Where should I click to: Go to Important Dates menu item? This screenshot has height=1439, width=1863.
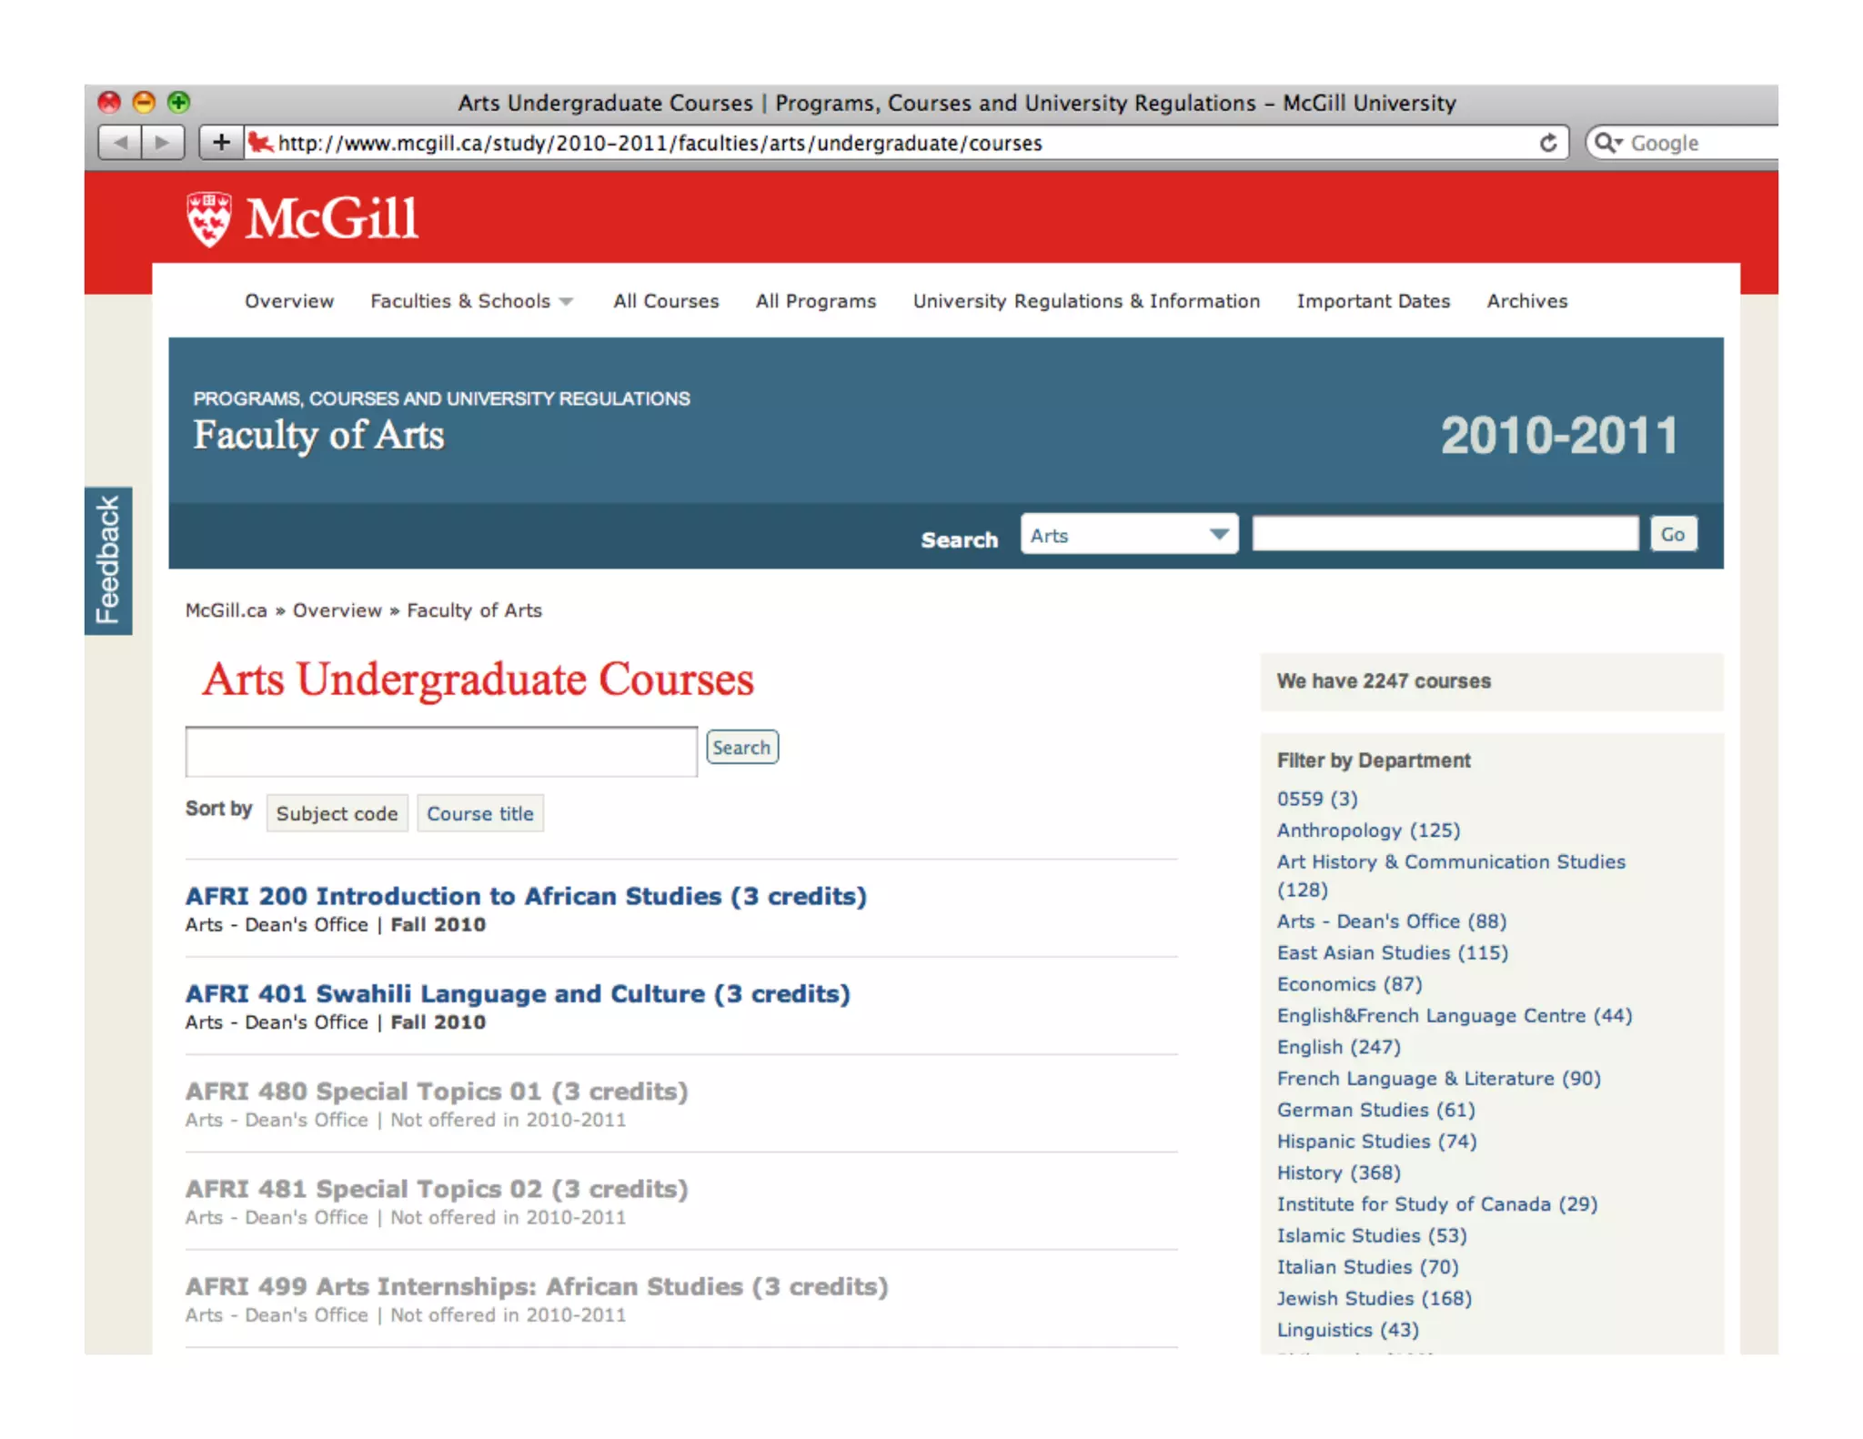[x=1373, y=301]
